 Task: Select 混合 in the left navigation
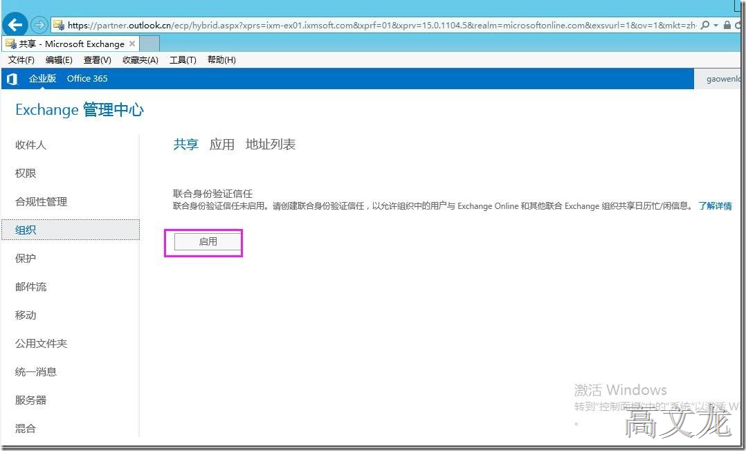coord(26,429)
